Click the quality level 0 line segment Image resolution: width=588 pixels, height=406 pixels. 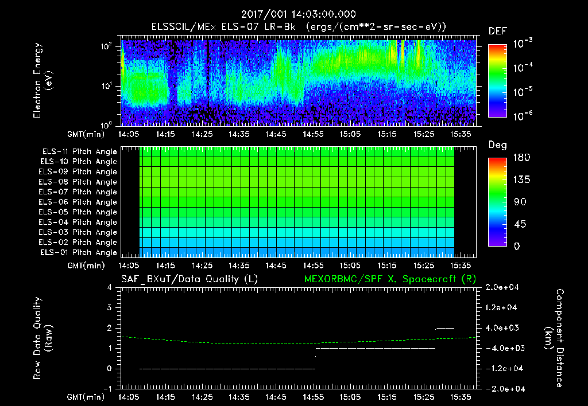[x=227, y=369]
